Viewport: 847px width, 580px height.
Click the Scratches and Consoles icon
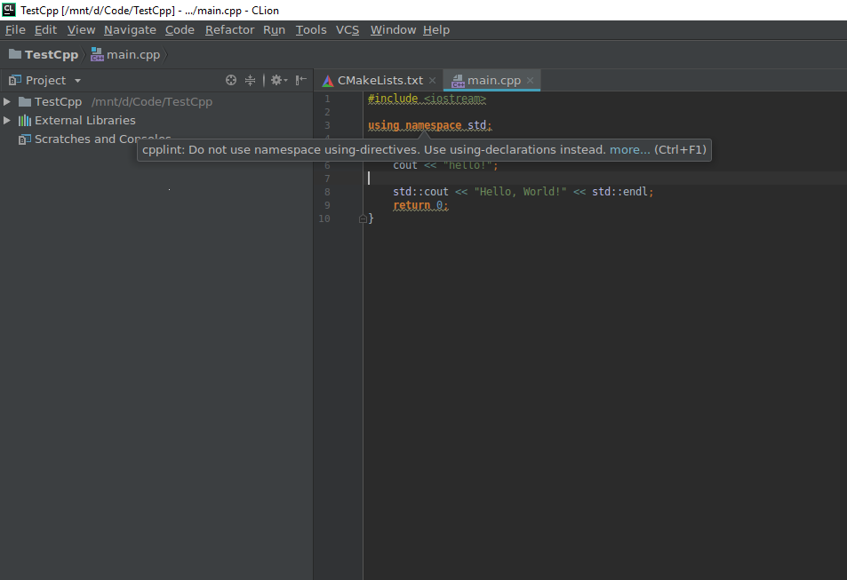point(25,139)
